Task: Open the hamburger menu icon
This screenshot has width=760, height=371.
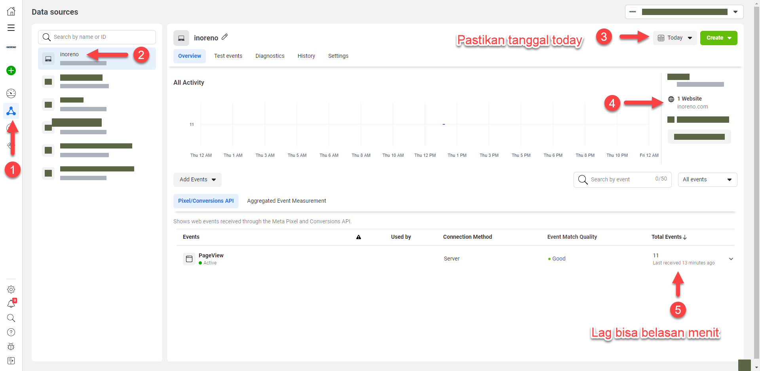Action: pos(11,28)
